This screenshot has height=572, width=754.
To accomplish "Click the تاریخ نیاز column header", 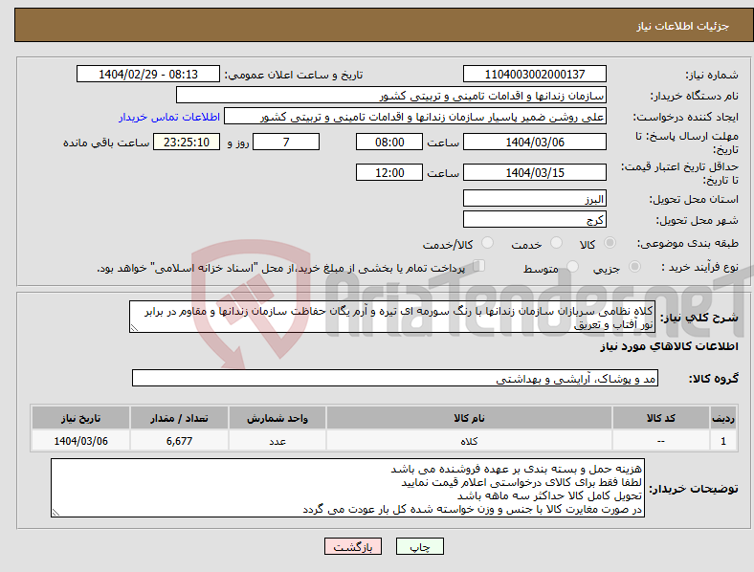I will (80, 418).
